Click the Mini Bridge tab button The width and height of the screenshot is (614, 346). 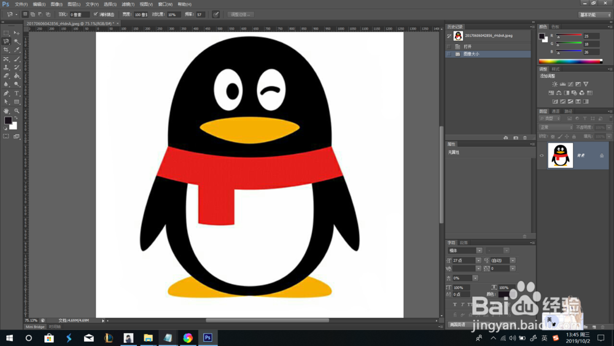[35, 327]
